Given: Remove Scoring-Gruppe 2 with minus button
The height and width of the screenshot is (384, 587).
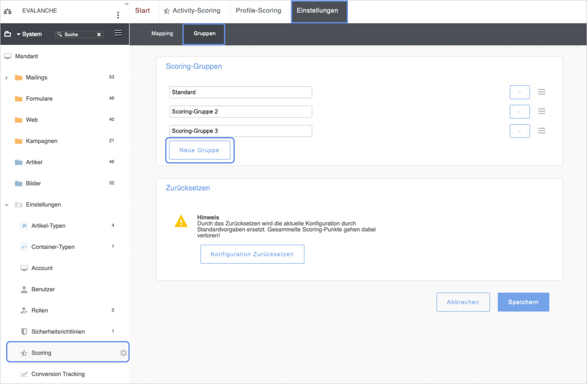Looking at the screenshot, I should click(x=520, y=112).
